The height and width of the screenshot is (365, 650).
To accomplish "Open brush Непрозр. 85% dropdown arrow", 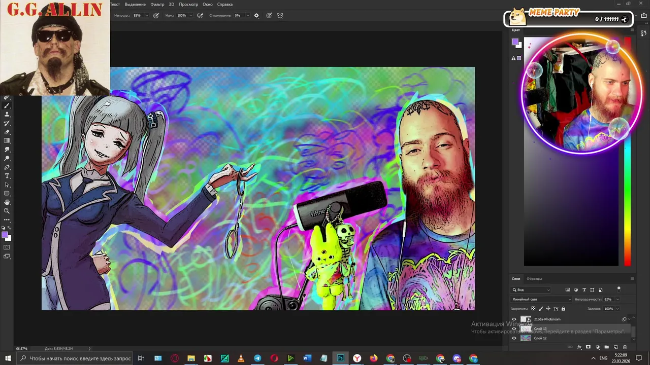I will pos(147,16).
